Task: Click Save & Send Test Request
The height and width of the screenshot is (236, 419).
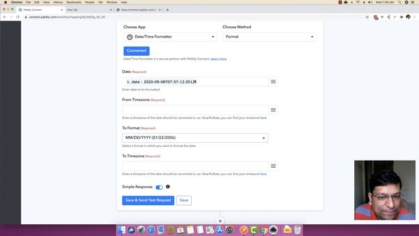Action: pyautogui.click(x=148, y=201)
